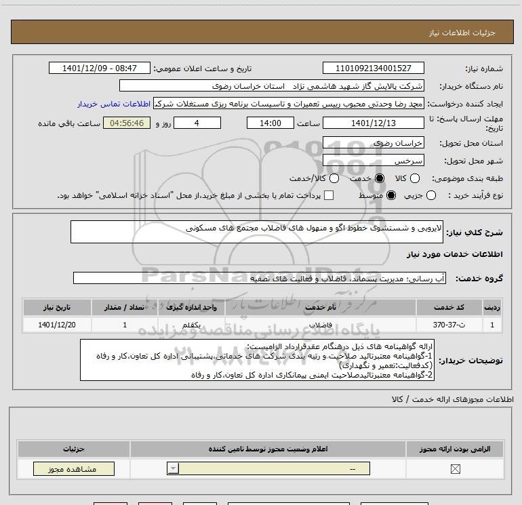Screen dimensions: 522x505
Task: Choose متوسط purchase process type
Action: pyautogui.click(x=391, y=195)
